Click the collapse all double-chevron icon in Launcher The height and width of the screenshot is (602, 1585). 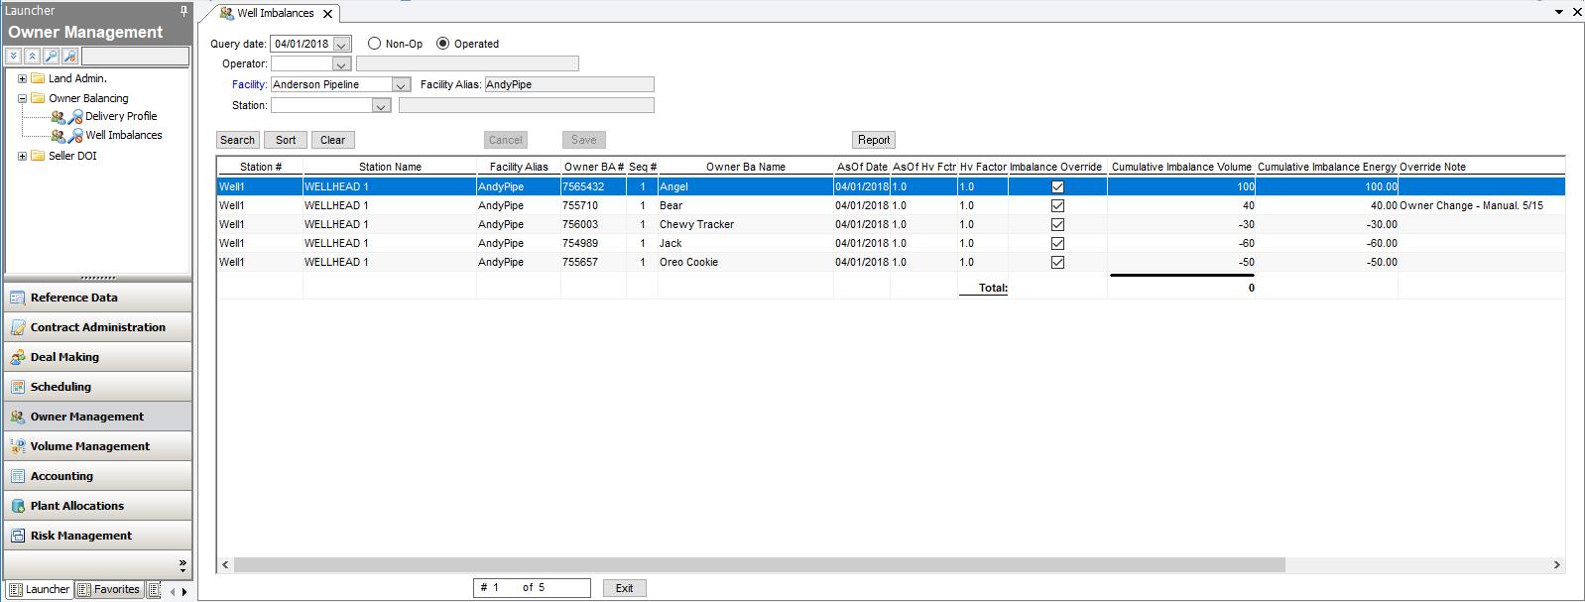32,57
